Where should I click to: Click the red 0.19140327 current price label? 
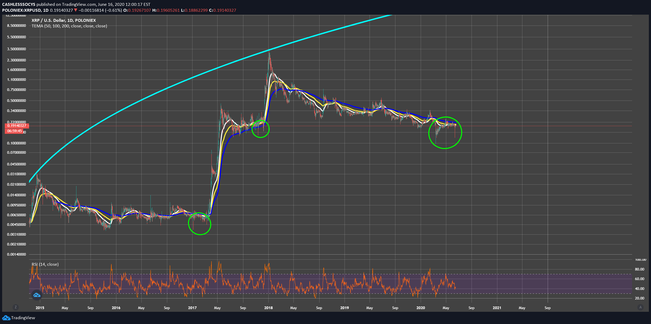17,126
